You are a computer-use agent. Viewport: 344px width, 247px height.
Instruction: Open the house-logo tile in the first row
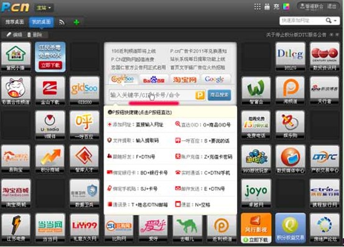click(x=16, y=56)
